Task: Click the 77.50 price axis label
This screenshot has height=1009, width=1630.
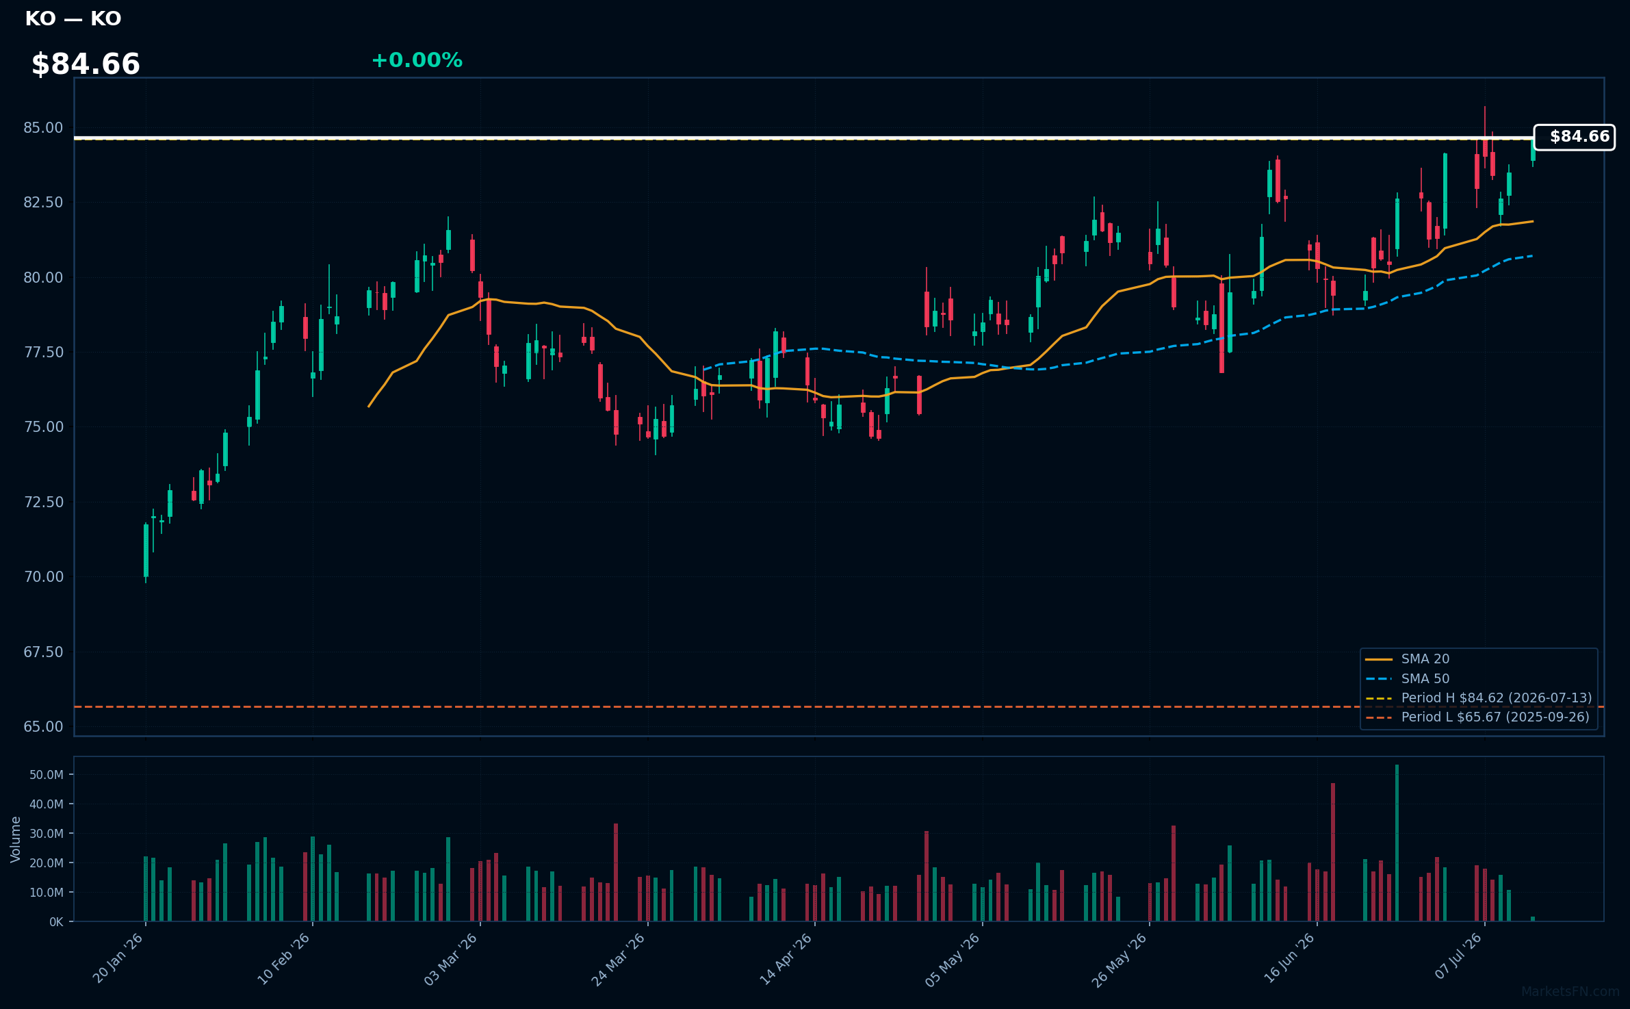Action: [43, 352]
